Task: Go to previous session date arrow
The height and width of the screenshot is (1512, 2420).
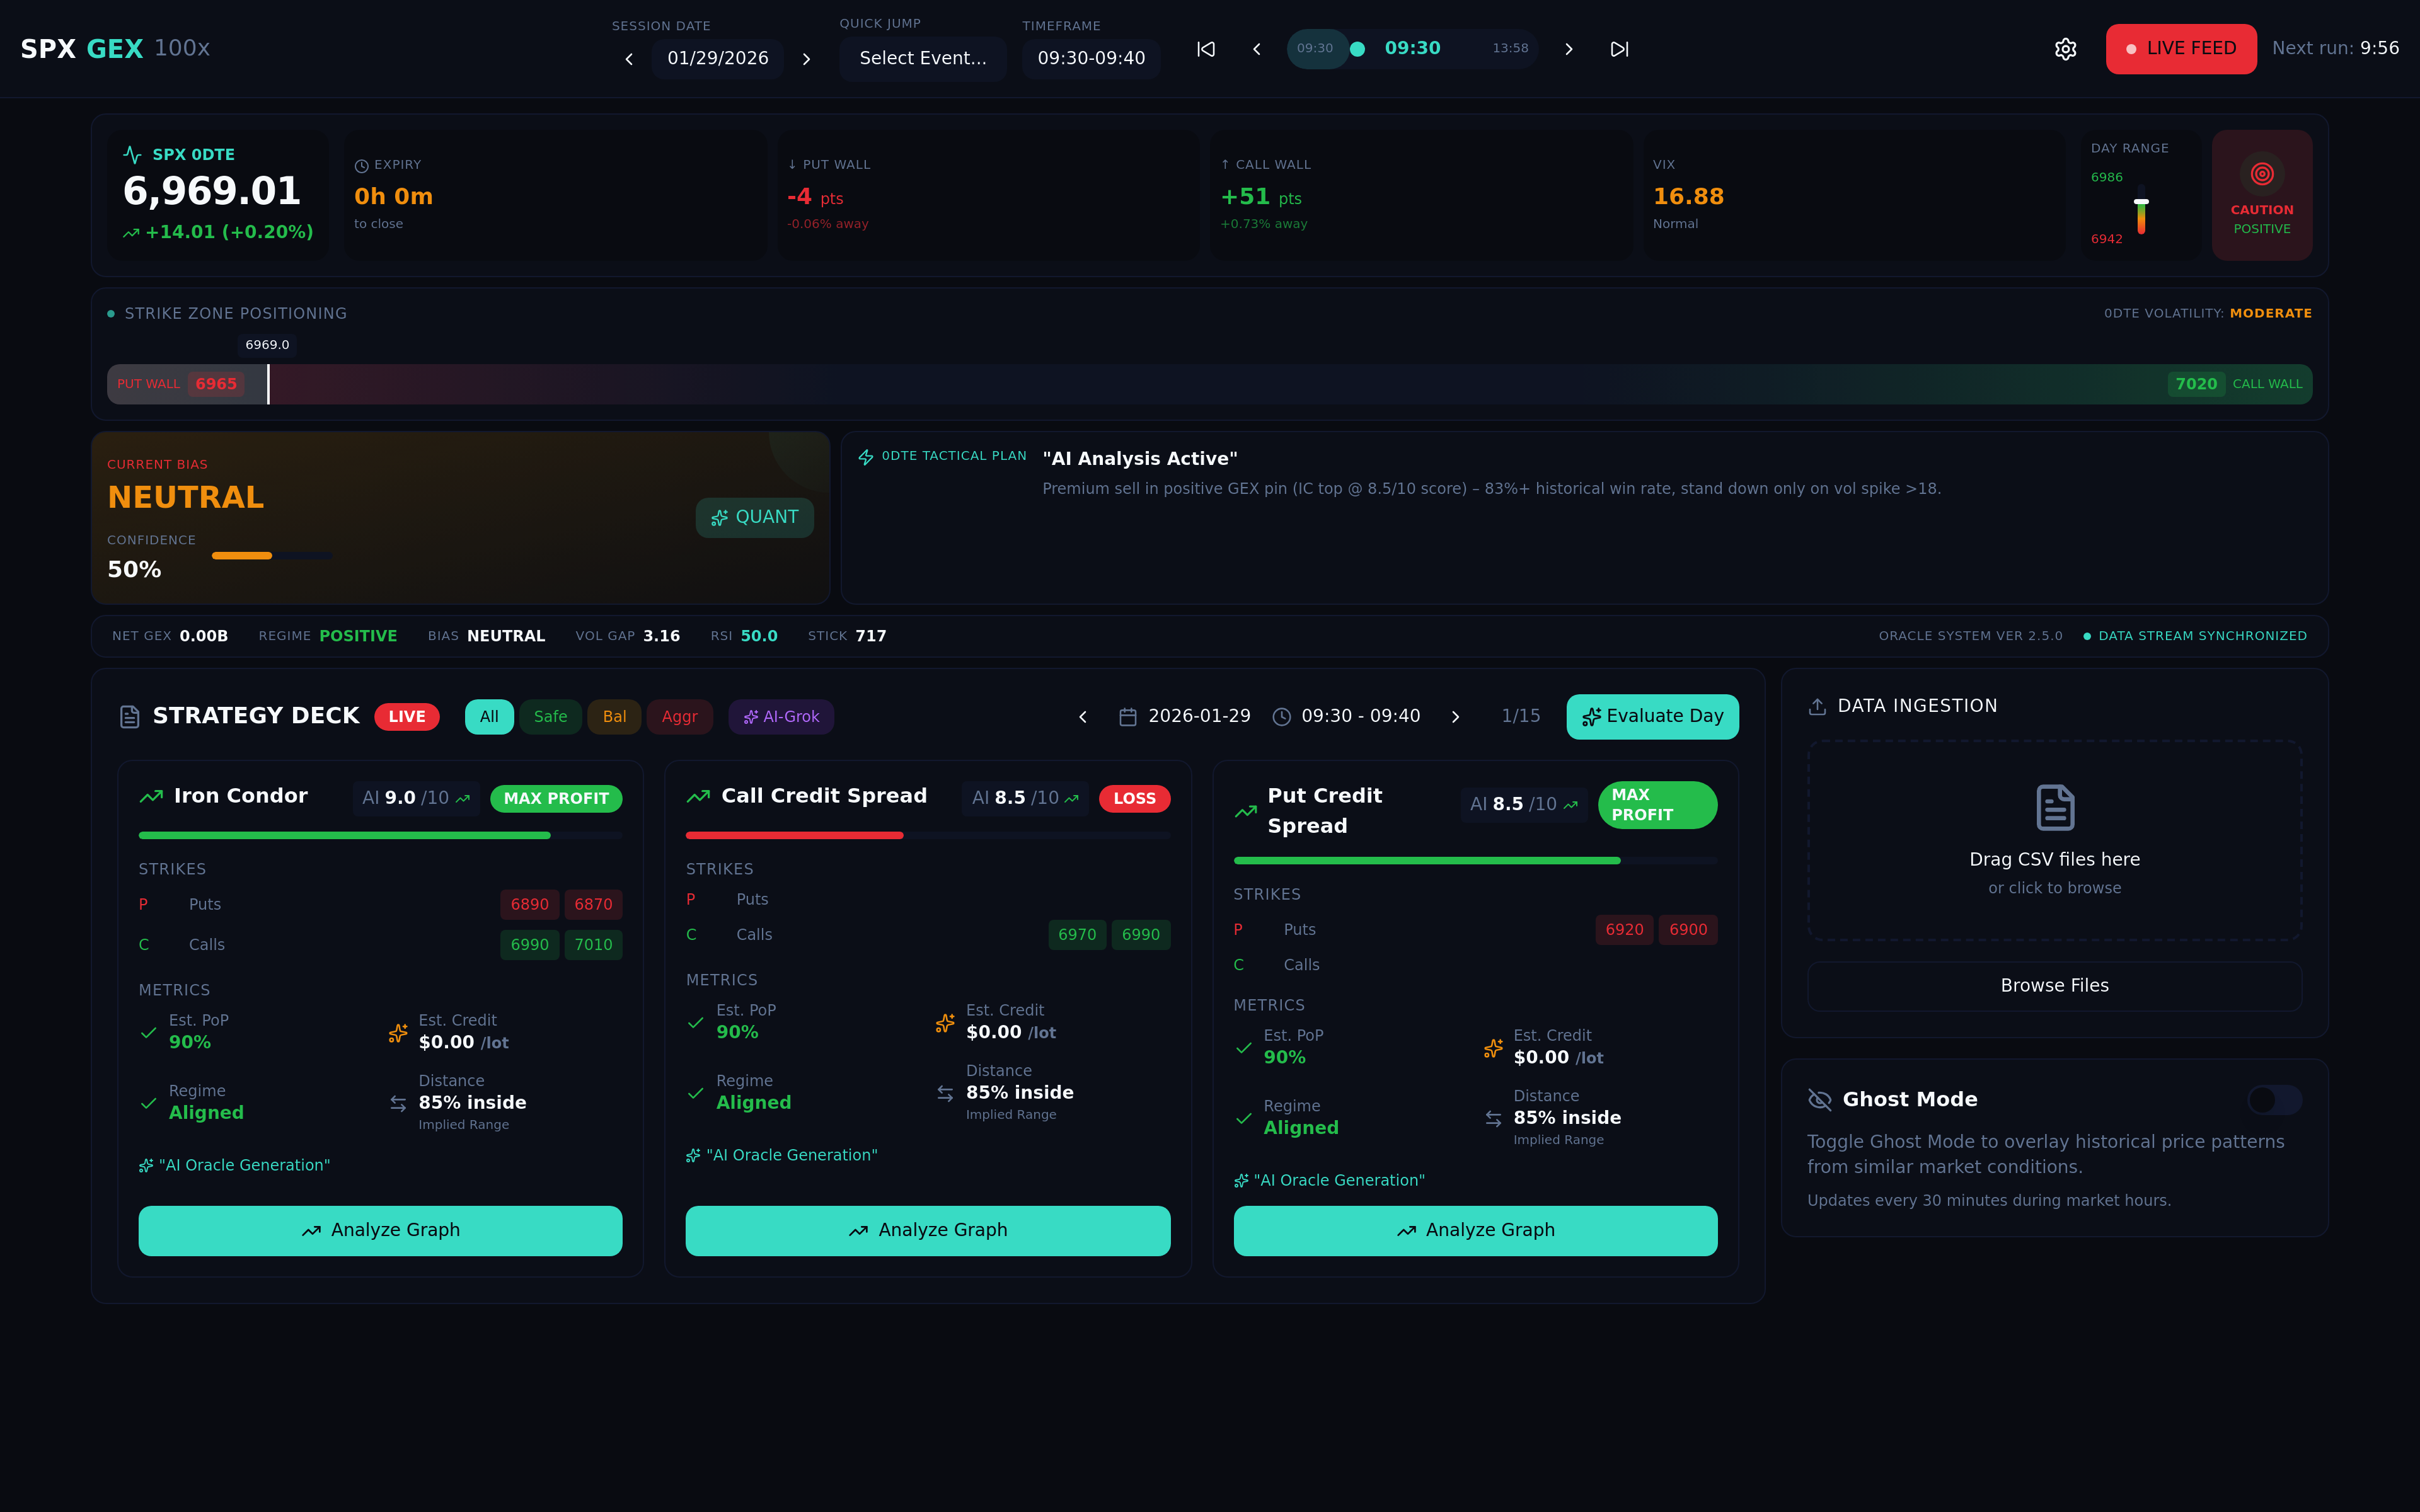Action: coord(629,59)
